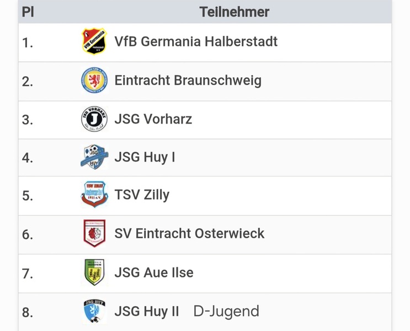The width and height of the screenshot is (410, 331).
Task: Click the JSG Vorharz round emblem
Action: point(94,119)
